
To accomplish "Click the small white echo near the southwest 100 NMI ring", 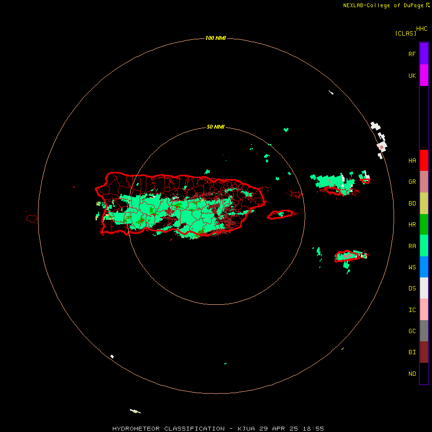I will click(112, 357).
